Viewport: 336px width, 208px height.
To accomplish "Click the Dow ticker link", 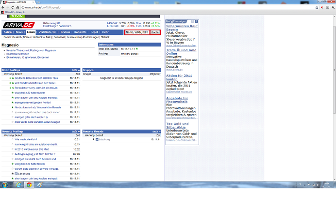I will click(138, 23).
